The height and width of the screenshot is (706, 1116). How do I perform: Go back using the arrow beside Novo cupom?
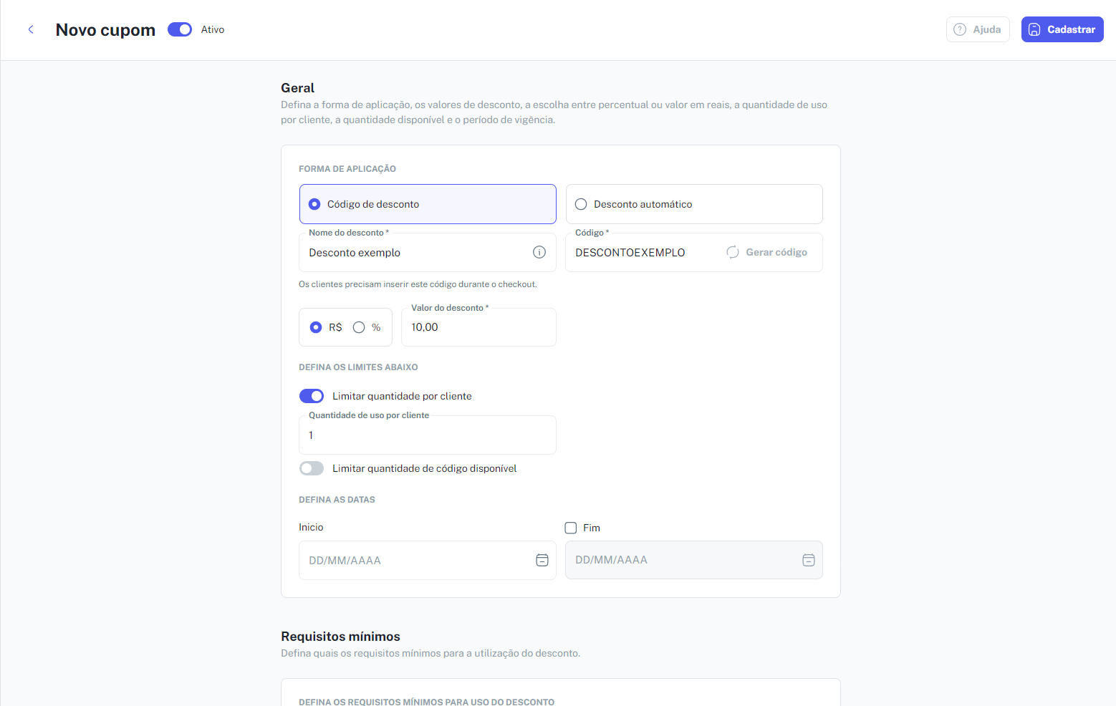coord(31,29)
